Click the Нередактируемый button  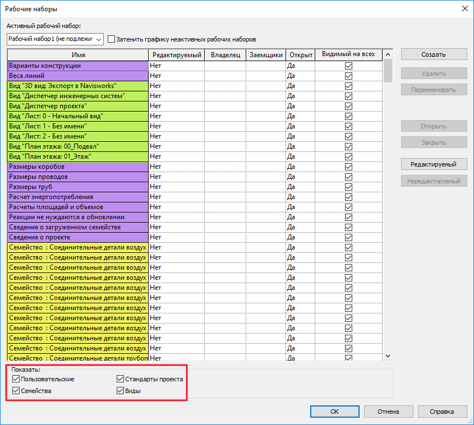(x=434, y=181)
